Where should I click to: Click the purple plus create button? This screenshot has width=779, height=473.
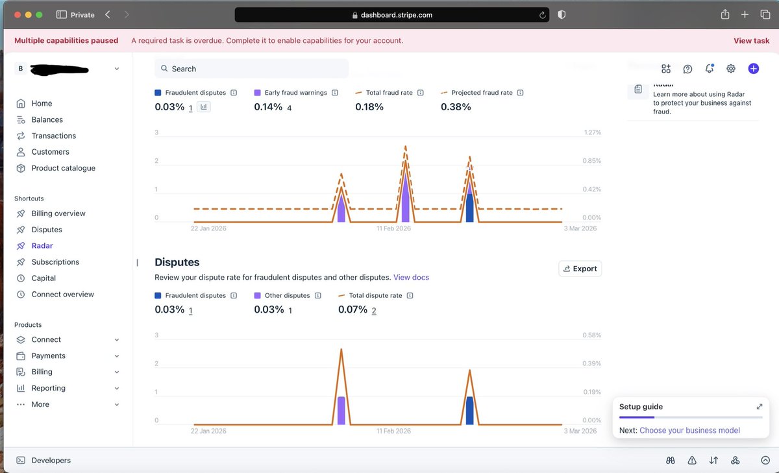[x=753, y=69]
